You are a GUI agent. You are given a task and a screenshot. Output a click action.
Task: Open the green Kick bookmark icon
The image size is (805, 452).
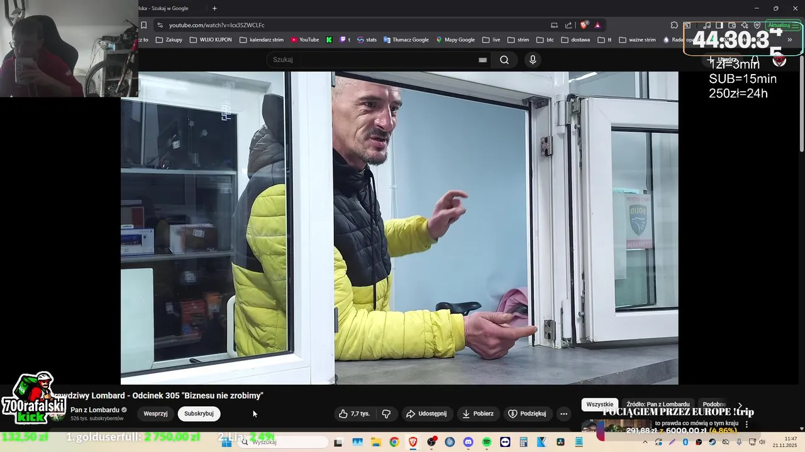pyautogui.click(x=329, y=40)
